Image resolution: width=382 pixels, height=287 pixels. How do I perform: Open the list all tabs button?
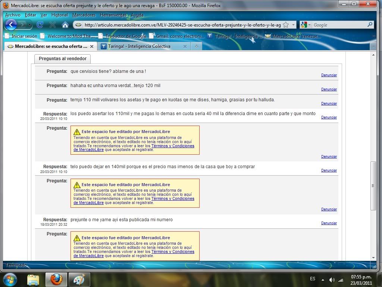click(373, 46)
